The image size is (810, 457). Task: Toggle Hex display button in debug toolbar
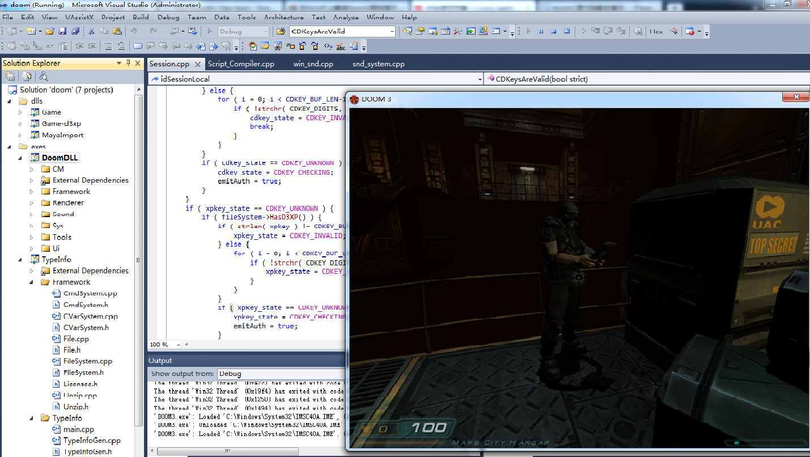pyautogui.click(x=656, y=31)
